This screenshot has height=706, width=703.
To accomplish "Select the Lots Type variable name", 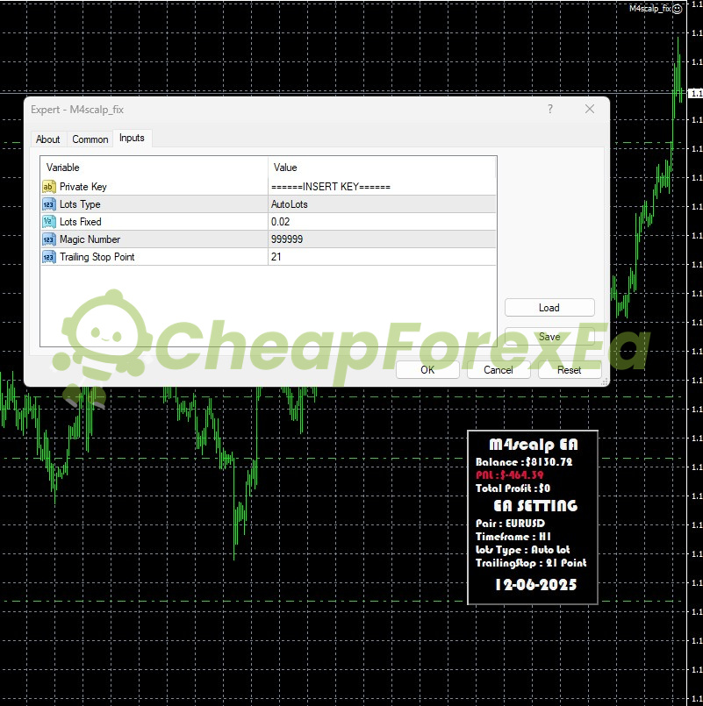I will tap(80, 204).
